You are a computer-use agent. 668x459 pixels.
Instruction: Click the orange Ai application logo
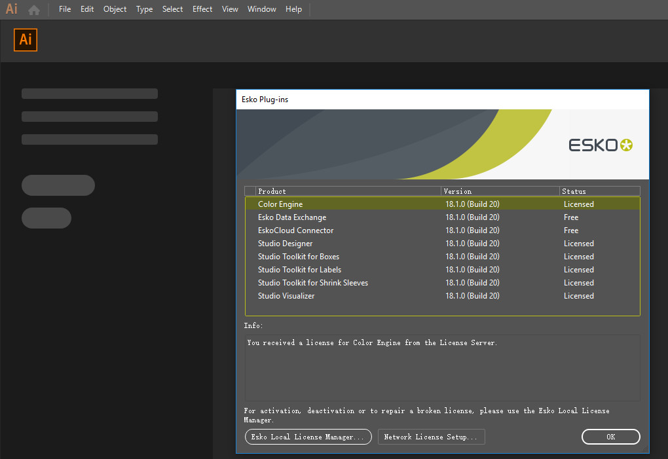click(x=26, y=40)
